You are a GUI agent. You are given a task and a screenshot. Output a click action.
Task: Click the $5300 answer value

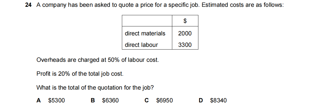tap(56, 100)
